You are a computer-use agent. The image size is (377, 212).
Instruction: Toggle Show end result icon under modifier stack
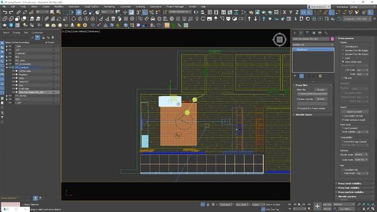point(302,76)
